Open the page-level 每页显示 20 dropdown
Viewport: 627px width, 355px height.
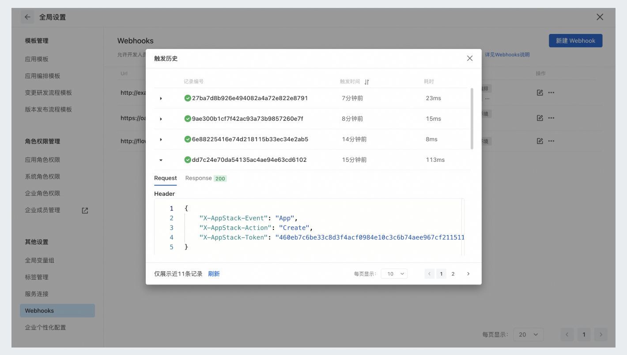(x=529, y=334)
